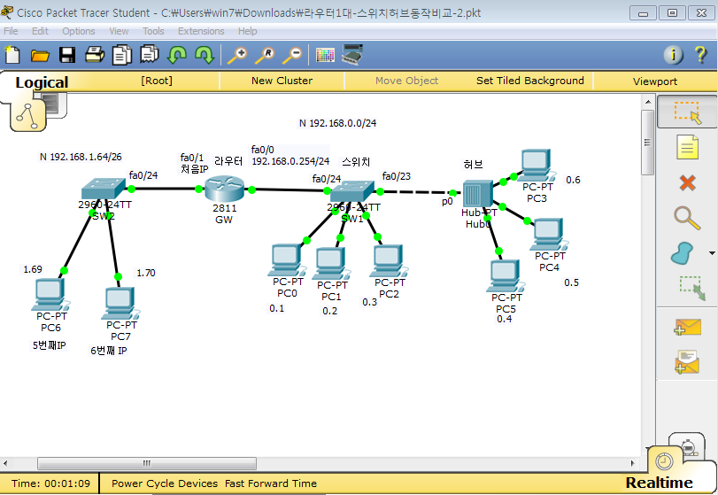Click Power Cycle Devices
Viewport: 718px width, 495px height.
[165, 483]
